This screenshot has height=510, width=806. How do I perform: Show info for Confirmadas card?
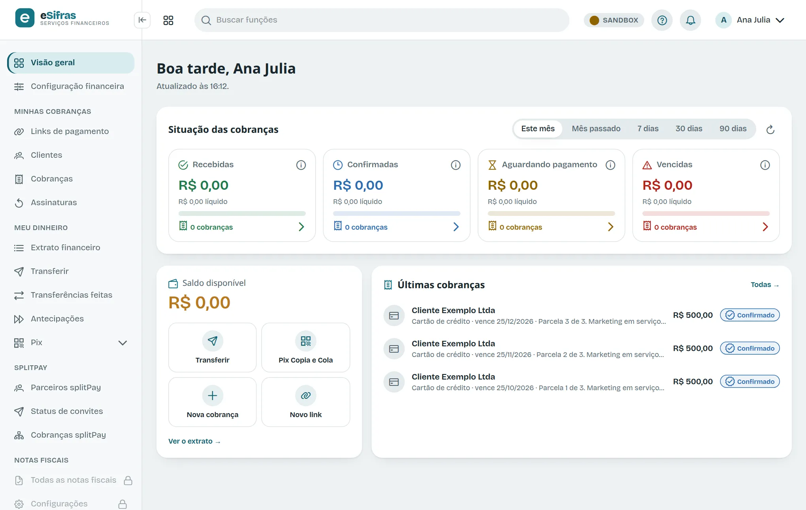(x=456, y=165)
